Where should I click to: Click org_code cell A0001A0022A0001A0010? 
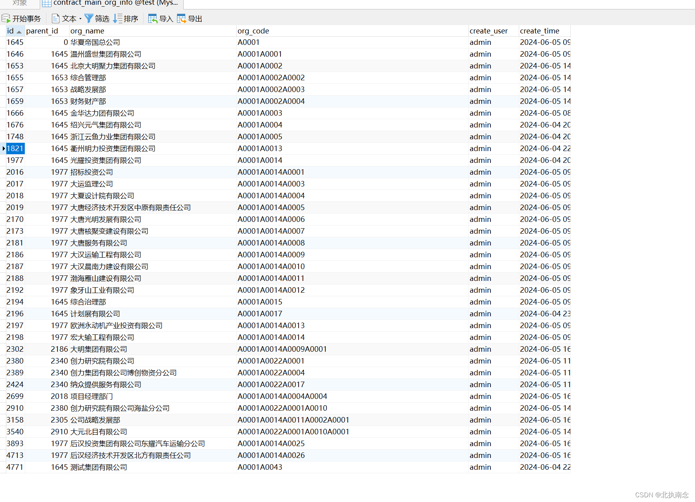click(352, 408)
